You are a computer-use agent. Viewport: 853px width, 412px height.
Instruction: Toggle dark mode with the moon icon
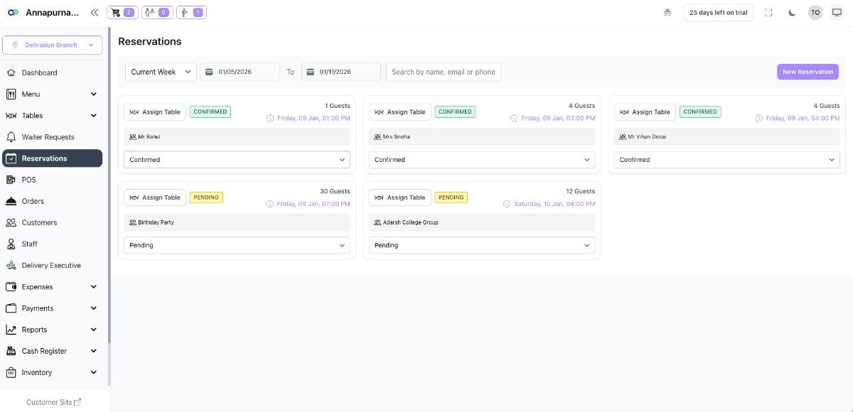point(792,12)
